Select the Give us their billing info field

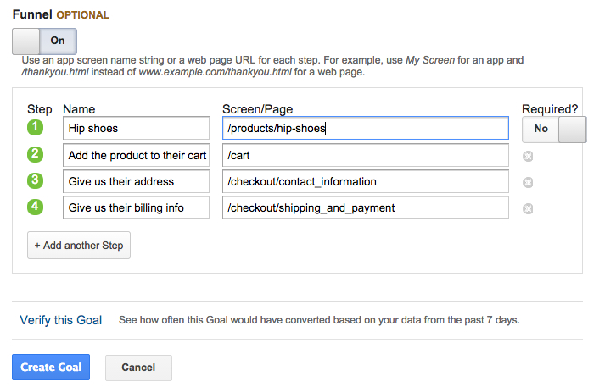[136, 207]
